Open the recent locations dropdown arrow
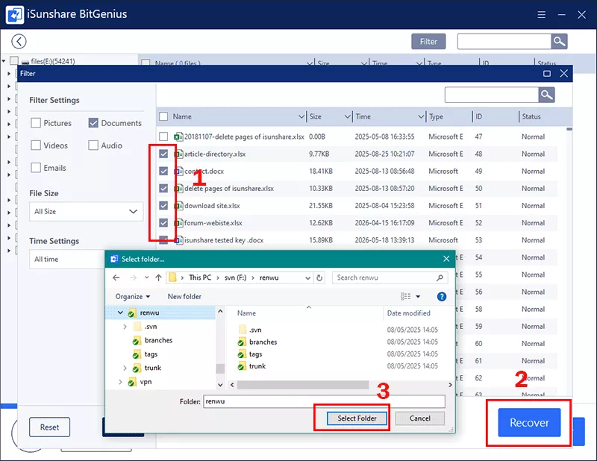 point(146,277)
